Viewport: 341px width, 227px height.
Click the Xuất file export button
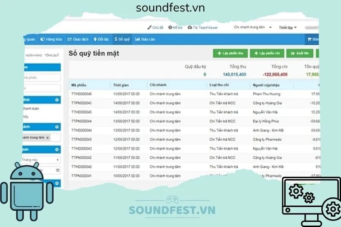[300, 53]
